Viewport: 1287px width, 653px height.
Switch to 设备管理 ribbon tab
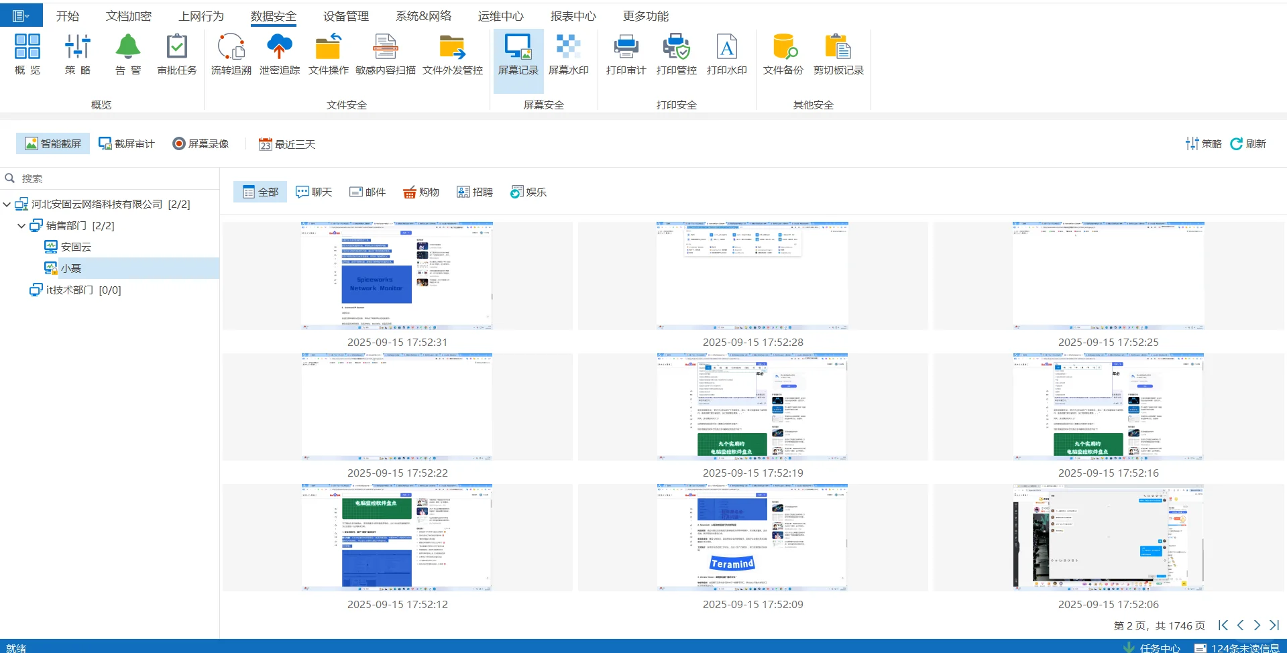coord(346,16)
